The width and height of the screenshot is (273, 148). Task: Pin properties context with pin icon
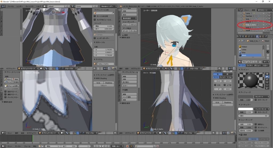point(239,41)
